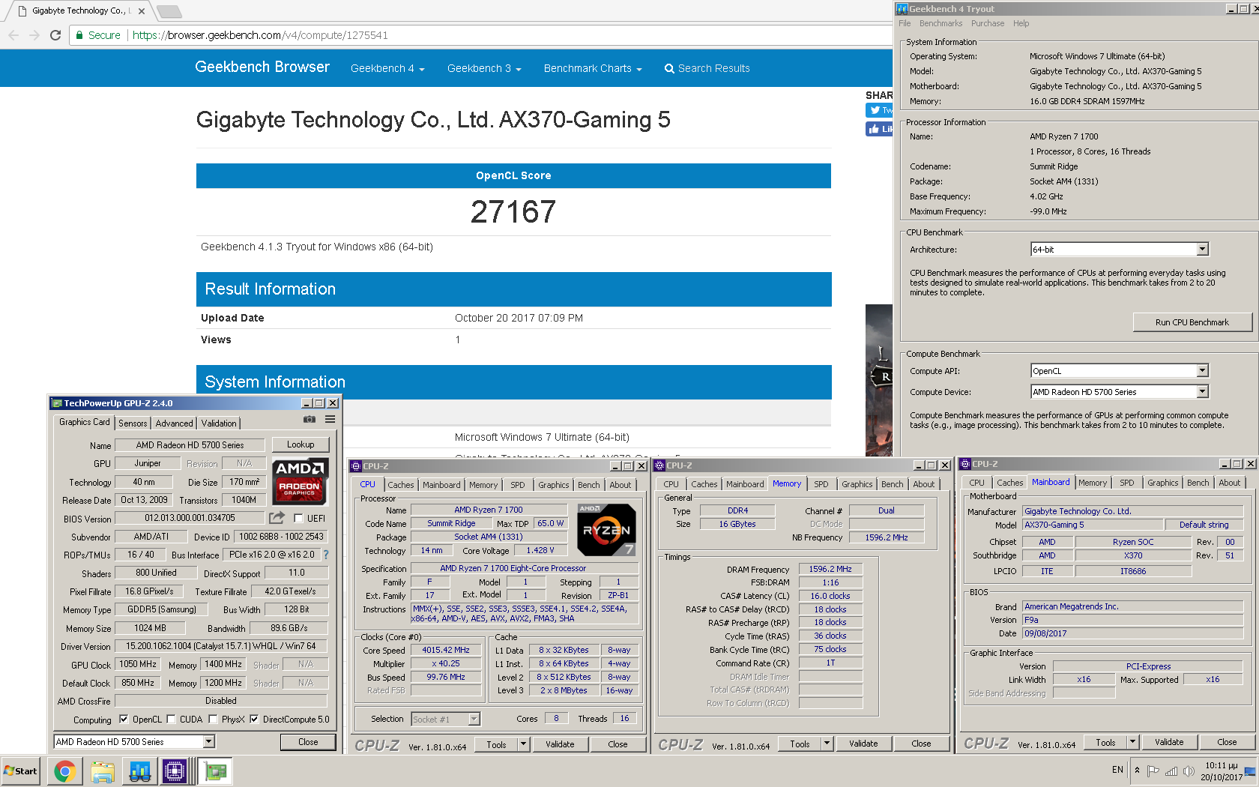Expand the Benchmark Charts navigation menu
The width and height of the screenshot is (1259, 787).
593,68
